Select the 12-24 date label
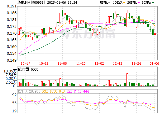The height and width of the screenshot is (113, 162). (136, 63)
